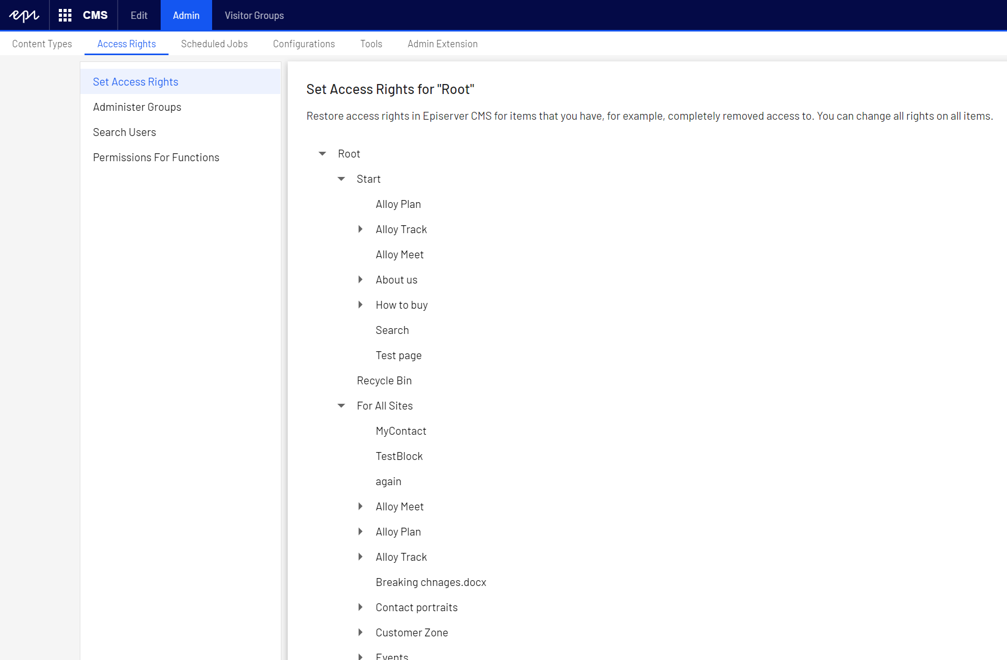Open Permissions For Functions page
Image resolution: width=1007 pixels, height=660 pixels.
(x=156, y=158)
